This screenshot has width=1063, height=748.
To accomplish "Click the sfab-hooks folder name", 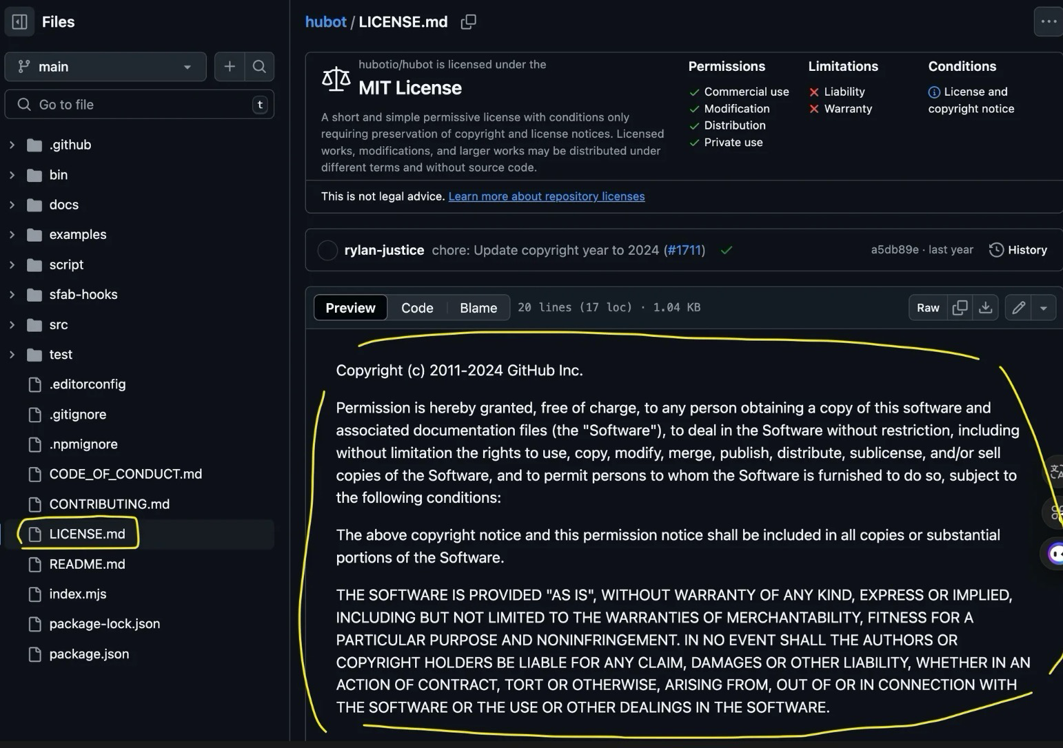I will coord(83,295).
